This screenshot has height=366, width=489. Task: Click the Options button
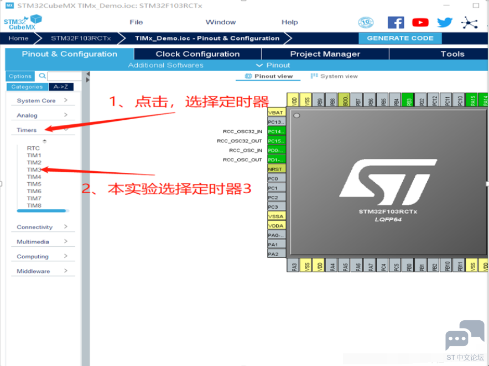(20, 76)
